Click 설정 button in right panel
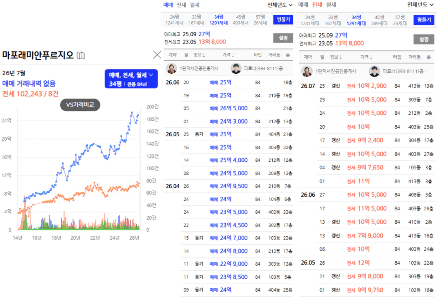The width and height of the screenshot is (437, 298). (x=424, y=39)
